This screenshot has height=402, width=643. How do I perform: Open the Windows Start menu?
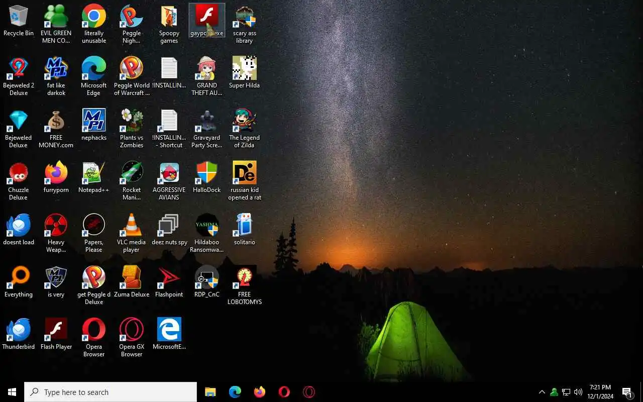[12, 392]
